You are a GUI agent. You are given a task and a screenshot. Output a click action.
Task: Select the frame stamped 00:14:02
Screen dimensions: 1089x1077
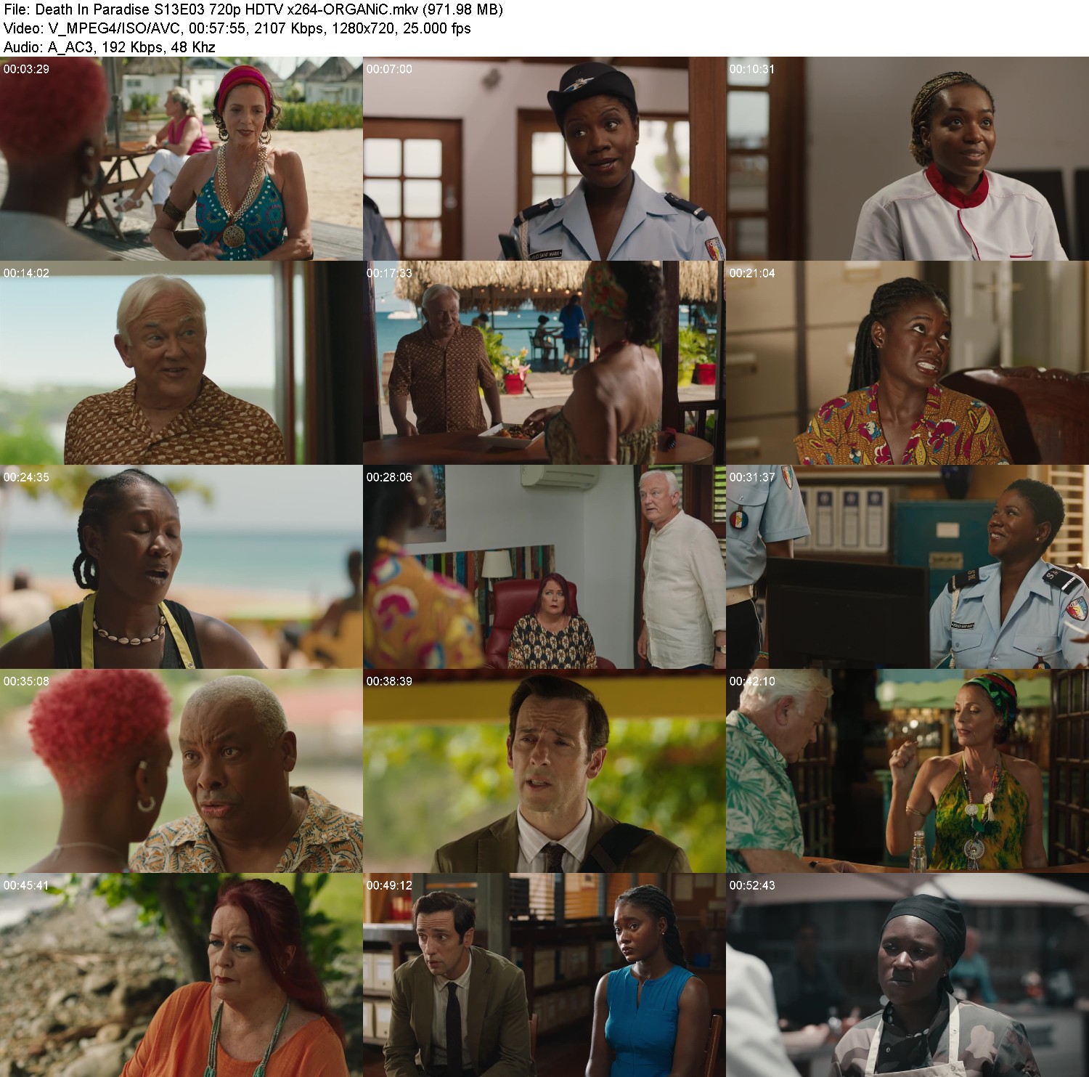tap(181, 363)
